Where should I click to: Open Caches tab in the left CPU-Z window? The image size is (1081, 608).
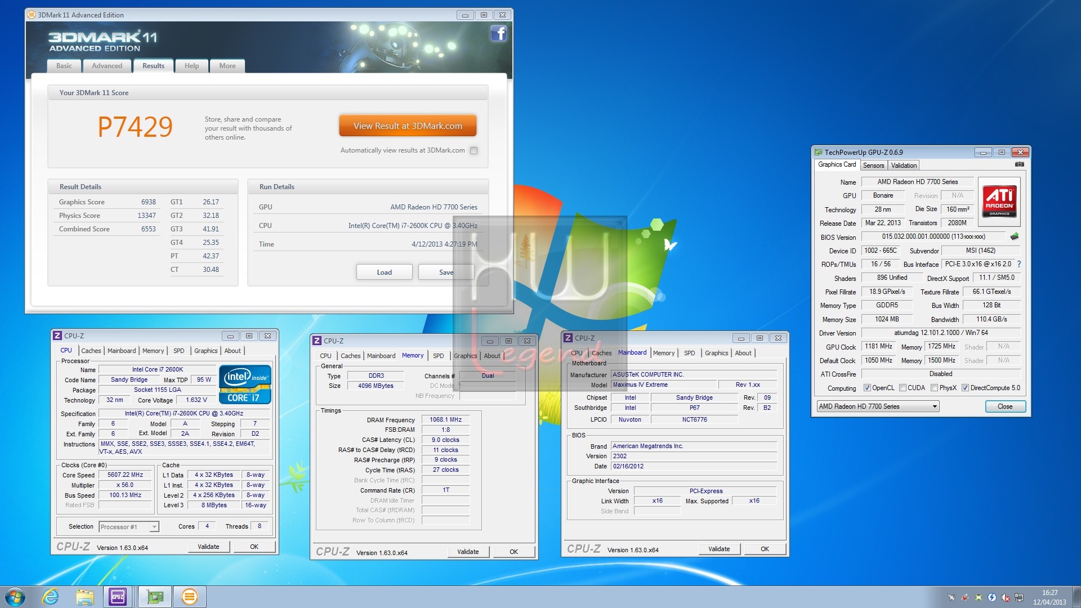click(91, 351)
